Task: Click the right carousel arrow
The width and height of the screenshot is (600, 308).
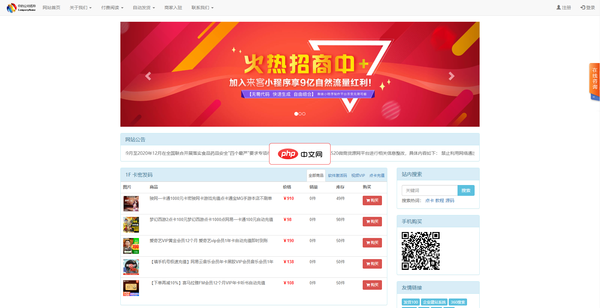Action: pos(452,76)
